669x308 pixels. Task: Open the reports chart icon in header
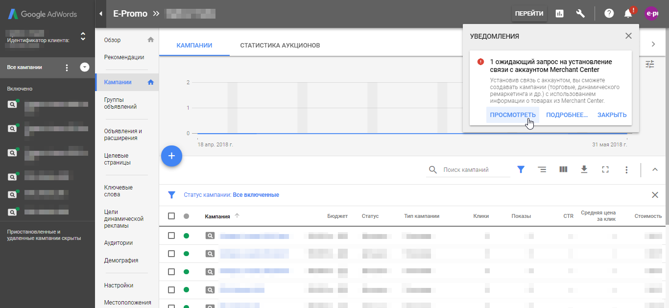coord(559,14)
